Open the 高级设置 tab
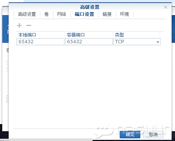This screenshot has width=175, height=141. (27, 14)
